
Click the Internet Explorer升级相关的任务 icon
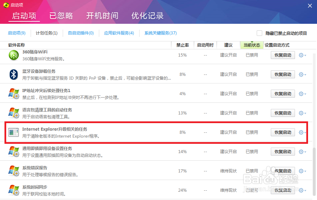click(14, 132)
